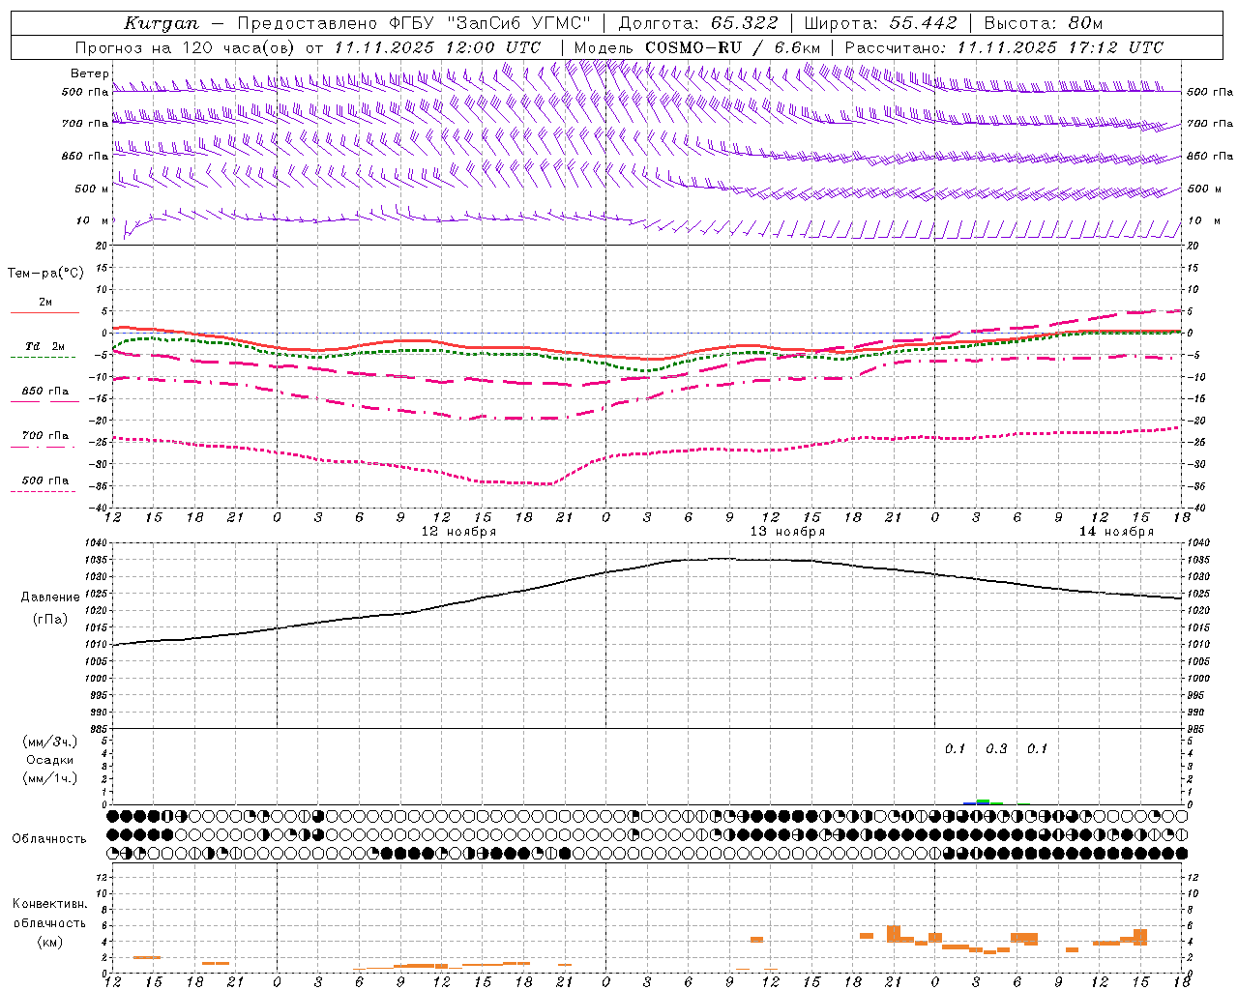Image resolution: width=1238 pixels, height=990 pixels.
Task: Click the "Конвективн." convective cloud label
Action: tap(49, 904)
